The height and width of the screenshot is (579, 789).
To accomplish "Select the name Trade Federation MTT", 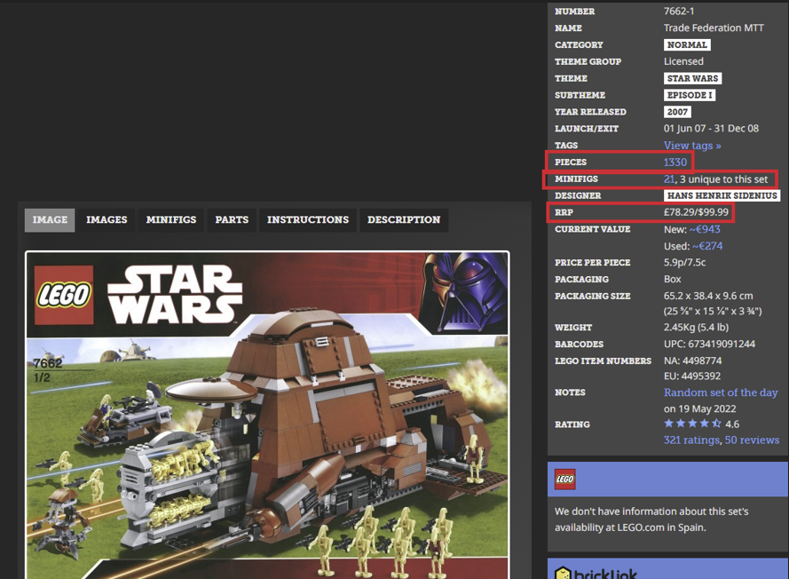I will [714, 28].
